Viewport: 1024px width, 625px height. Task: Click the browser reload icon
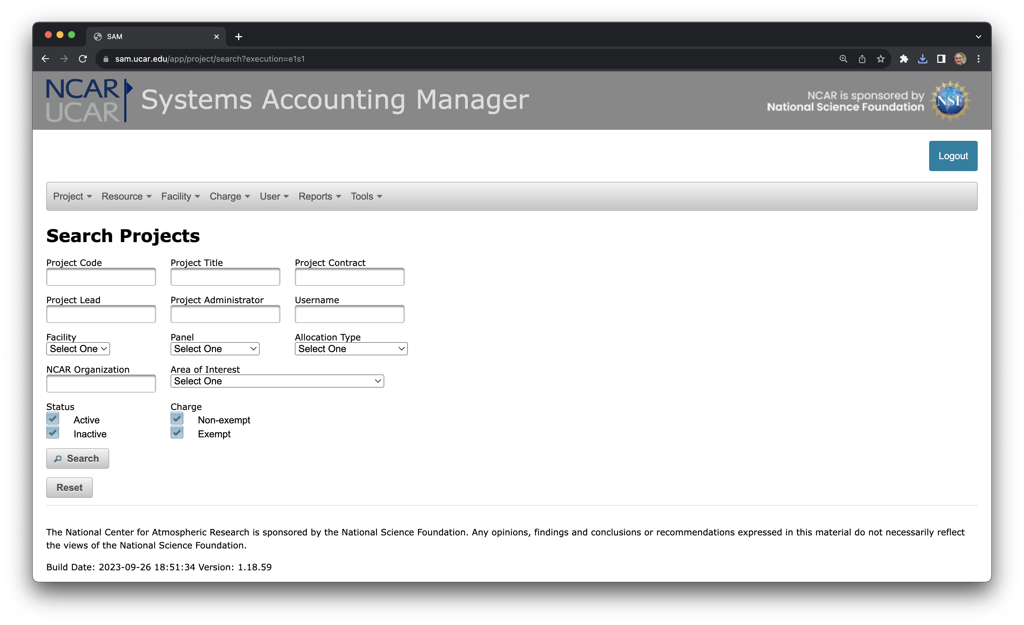(x=83, y=59)
